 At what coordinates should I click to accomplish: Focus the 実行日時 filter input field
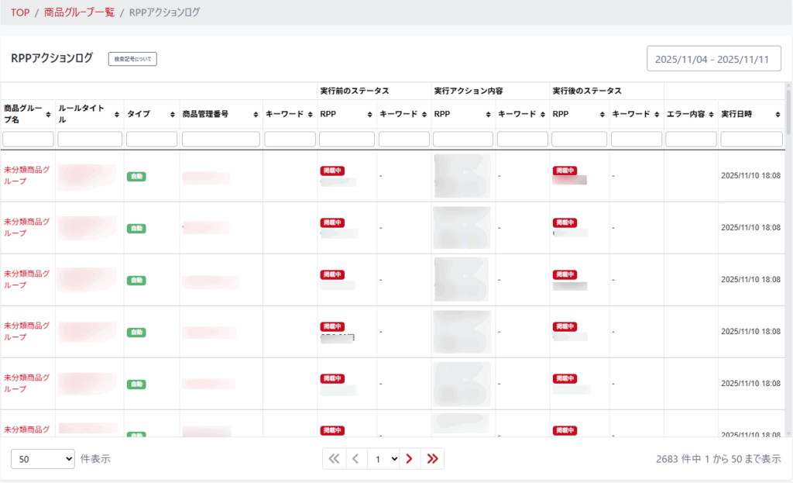[x=751, y=140]
